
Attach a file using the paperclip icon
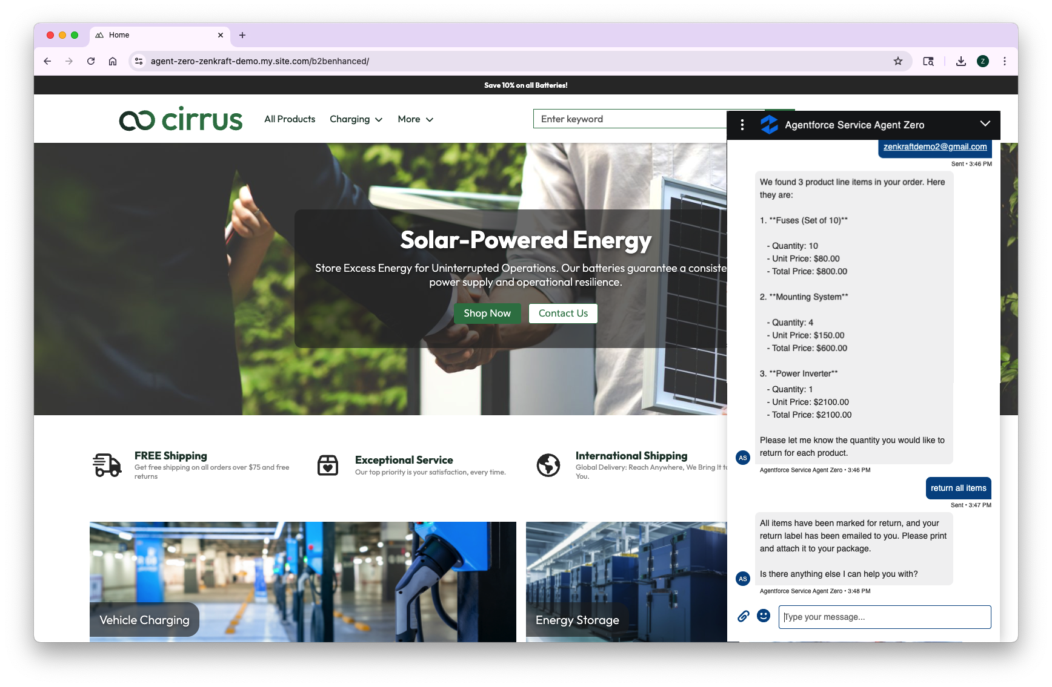(743, 616)
